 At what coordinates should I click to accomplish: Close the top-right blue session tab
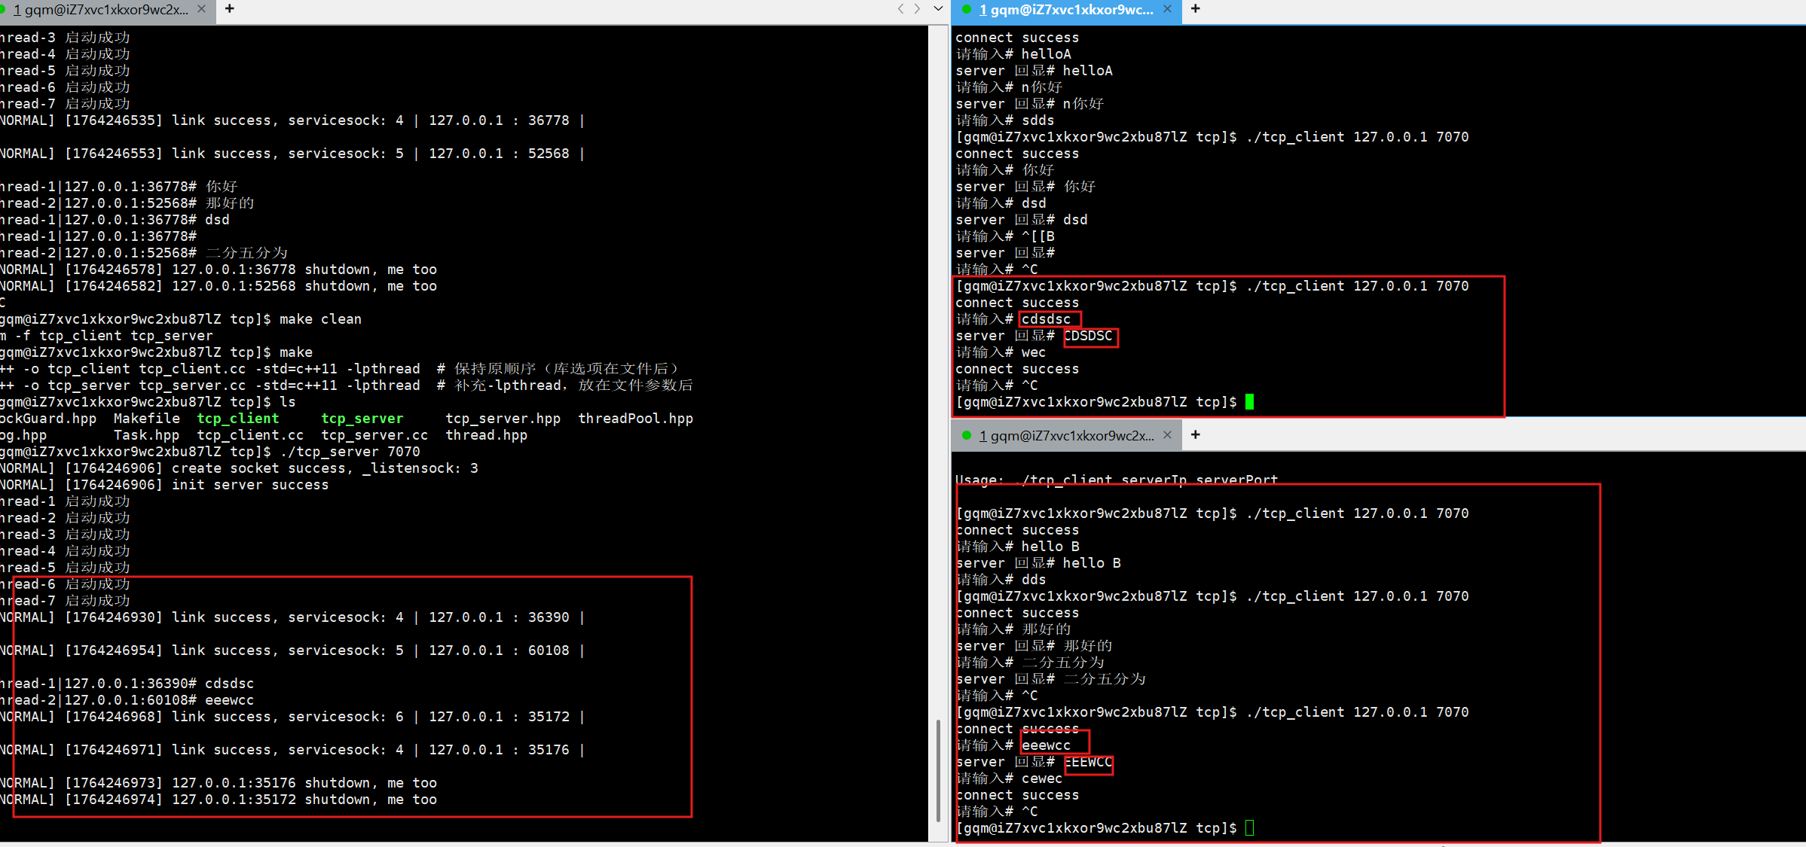[x=1167, y=9]
